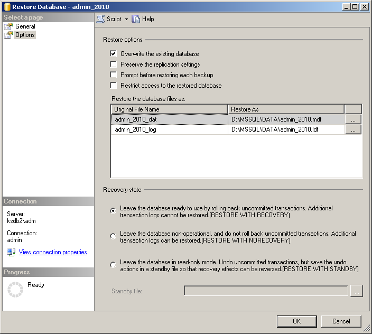372x334 pixels.
Task: Open the Script dropdown arrow
Action: point(126,19)
